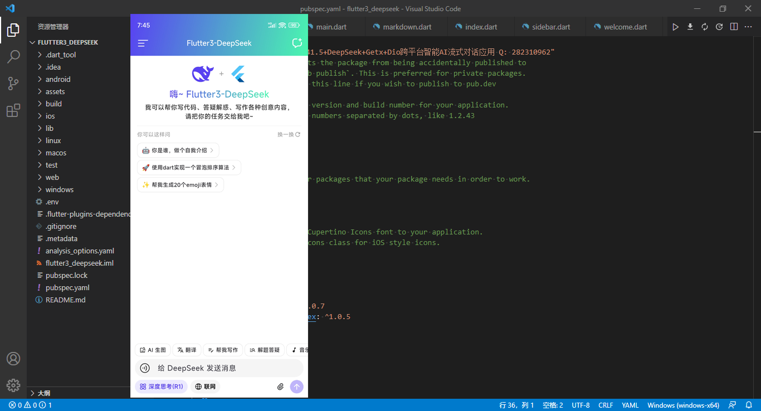Viewport: 761px width, 411px height.
Task: Open the Accounts menu icon
Action: click(13, 359)
